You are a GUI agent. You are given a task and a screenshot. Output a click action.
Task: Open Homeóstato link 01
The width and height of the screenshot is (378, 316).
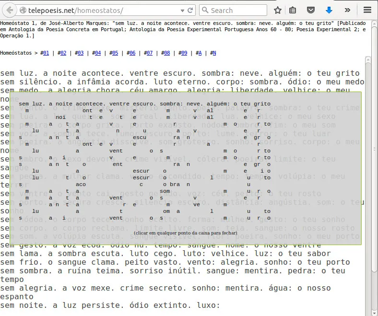click(x=46, y=53)
